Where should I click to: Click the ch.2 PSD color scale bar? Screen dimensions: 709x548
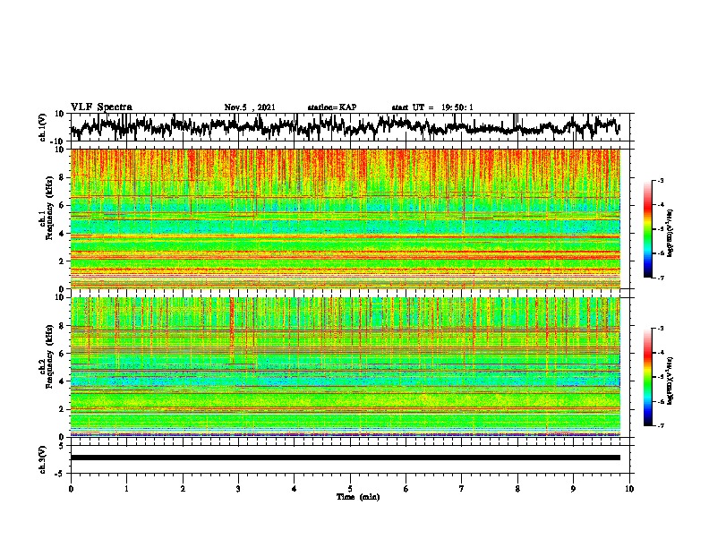tap(647, 377)
